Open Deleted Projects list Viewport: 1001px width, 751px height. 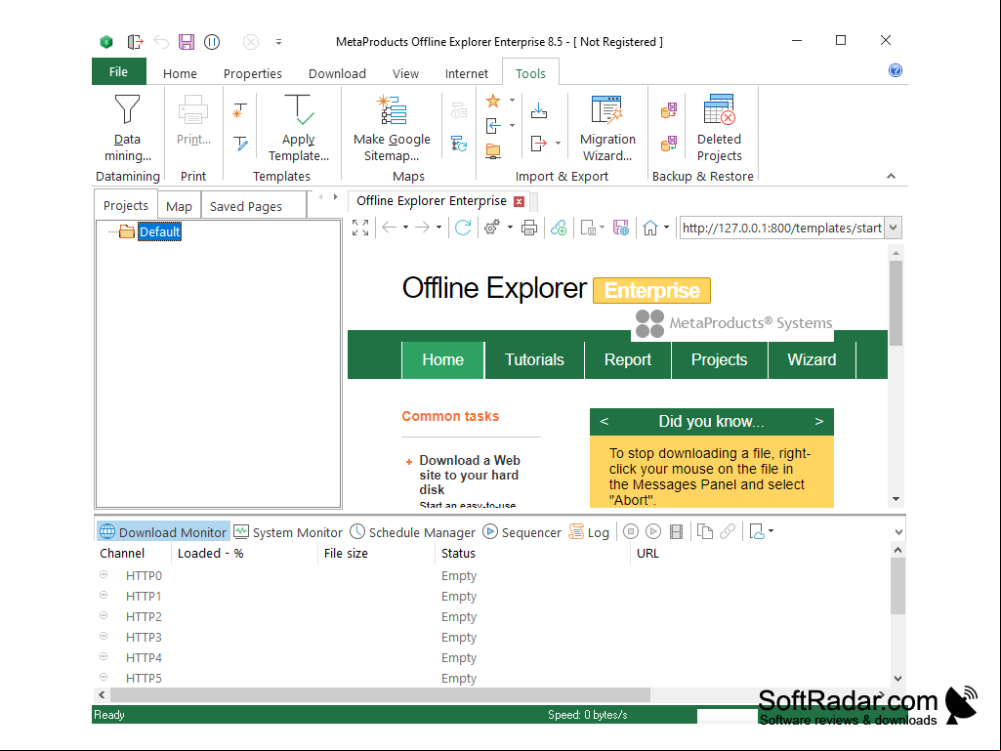[719, 128]
